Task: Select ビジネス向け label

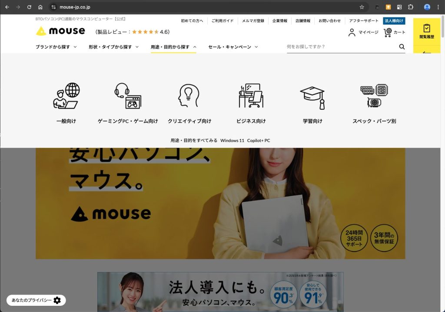Action: point(251,122)
